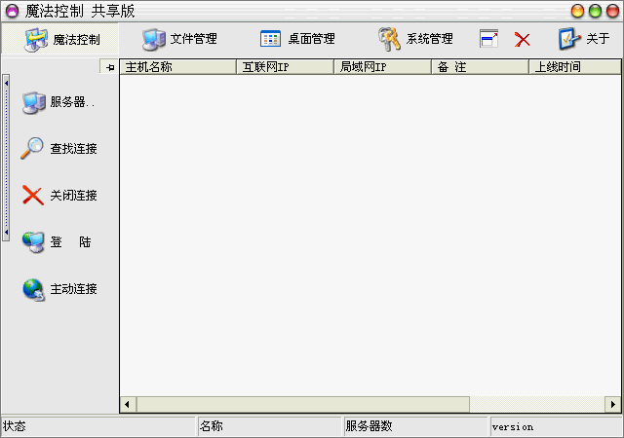Click the red X toolbar icon
The height and width of the screenshot is (438, 624).
pyautogui.click(x=523, y=40)
